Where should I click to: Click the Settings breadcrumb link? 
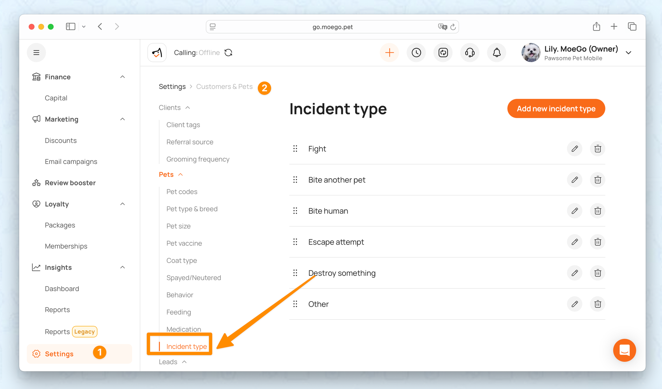tap(172, 87)
